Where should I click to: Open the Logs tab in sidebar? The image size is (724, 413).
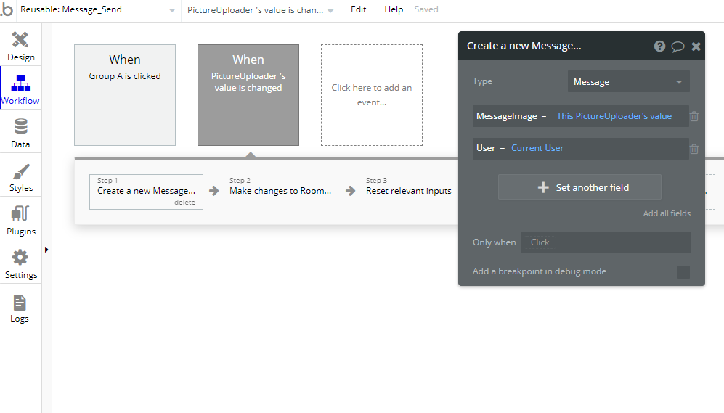20,307
